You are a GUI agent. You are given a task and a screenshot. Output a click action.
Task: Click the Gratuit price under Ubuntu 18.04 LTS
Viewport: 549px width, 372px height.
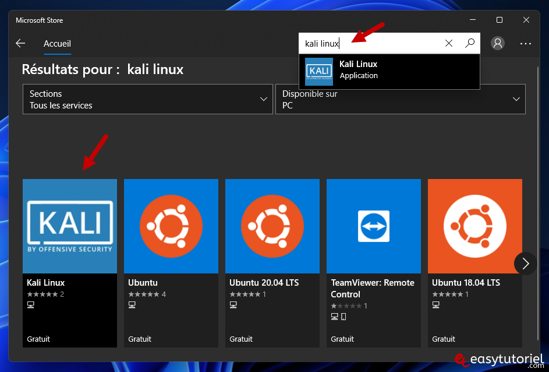point(444,339)
